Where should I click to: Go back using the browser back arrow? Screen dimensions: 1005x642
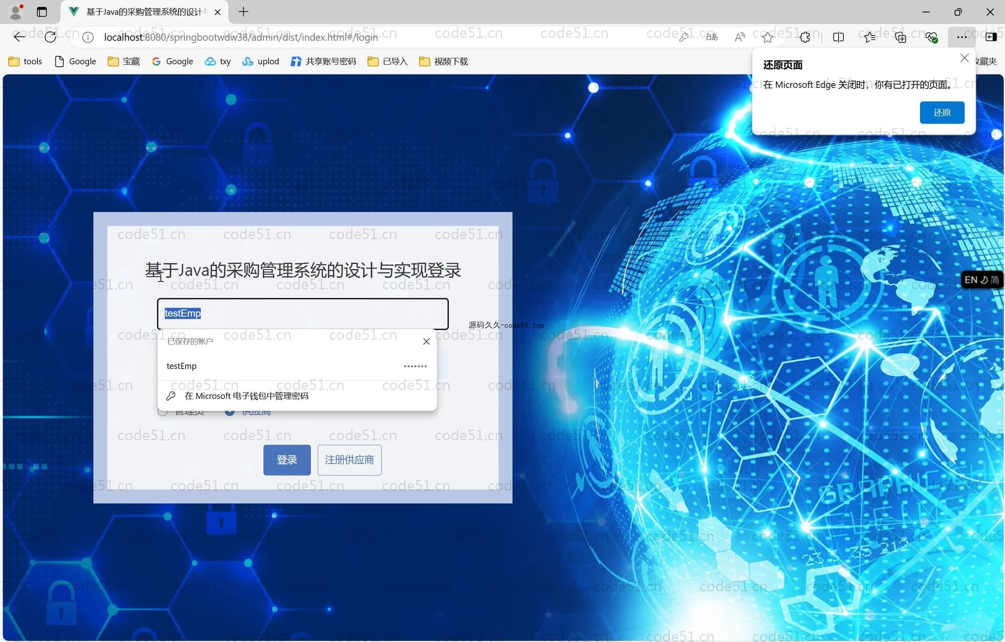[x=19, y=37]
